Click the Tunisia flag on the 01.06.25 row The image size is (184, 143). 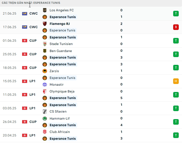pos(25,41)
